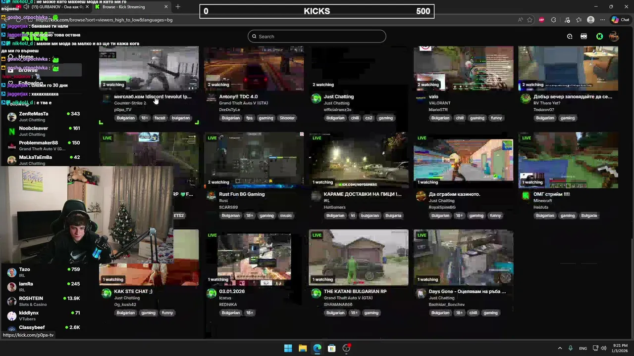Open the Rust Fun BG Gaming thumbnail
This screenshot has width=634, height=356.
coord(254,160)
